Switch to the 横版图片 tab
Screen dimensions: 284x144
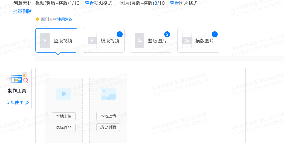[x=198, y=40]
